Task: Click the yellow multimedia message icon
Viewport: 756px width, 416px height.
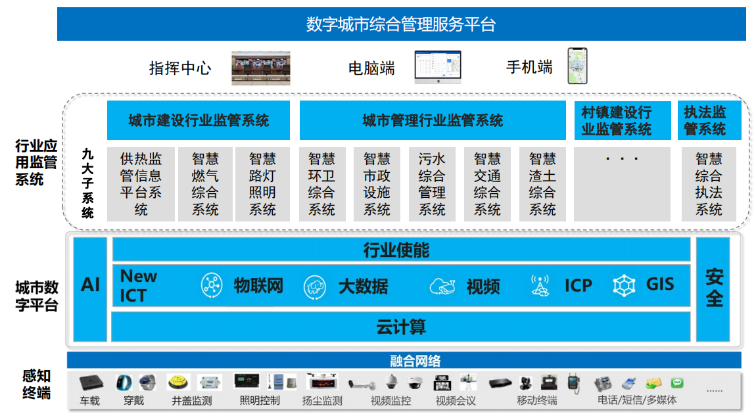Action: pyautogui.click(x=653, y=383)
